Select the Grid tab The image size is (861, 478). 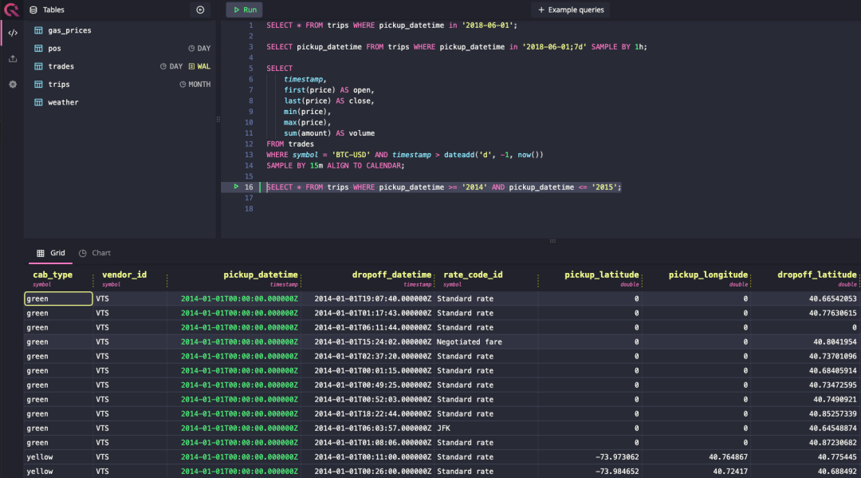(50, 253)
